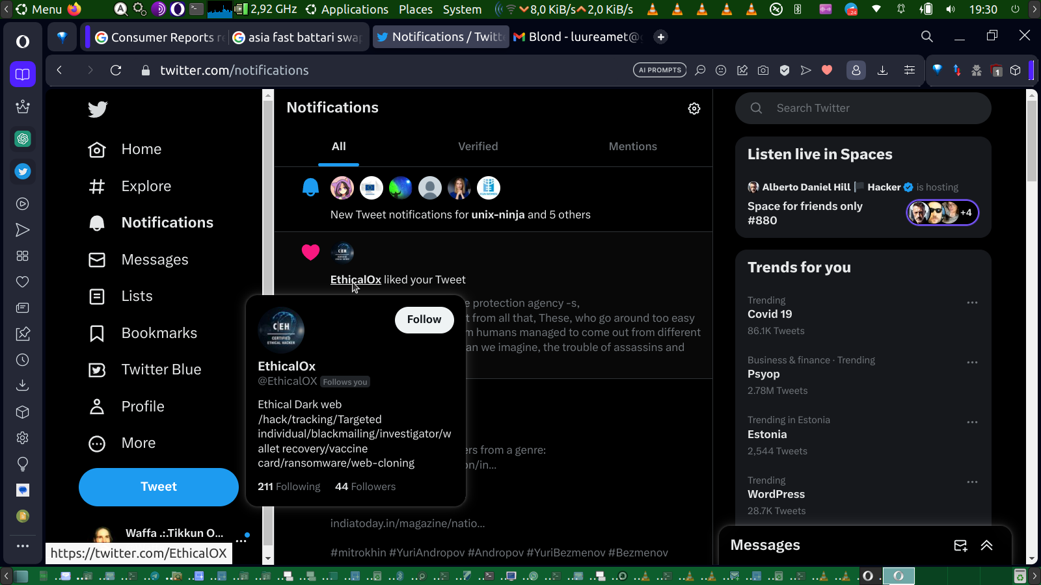Screen dimensions: 1041x585
Task: Go to Home in Twitter navigation
Action: click(125, 149)
